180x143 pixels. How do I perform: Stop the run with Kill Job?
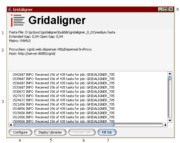click(107, 132)
